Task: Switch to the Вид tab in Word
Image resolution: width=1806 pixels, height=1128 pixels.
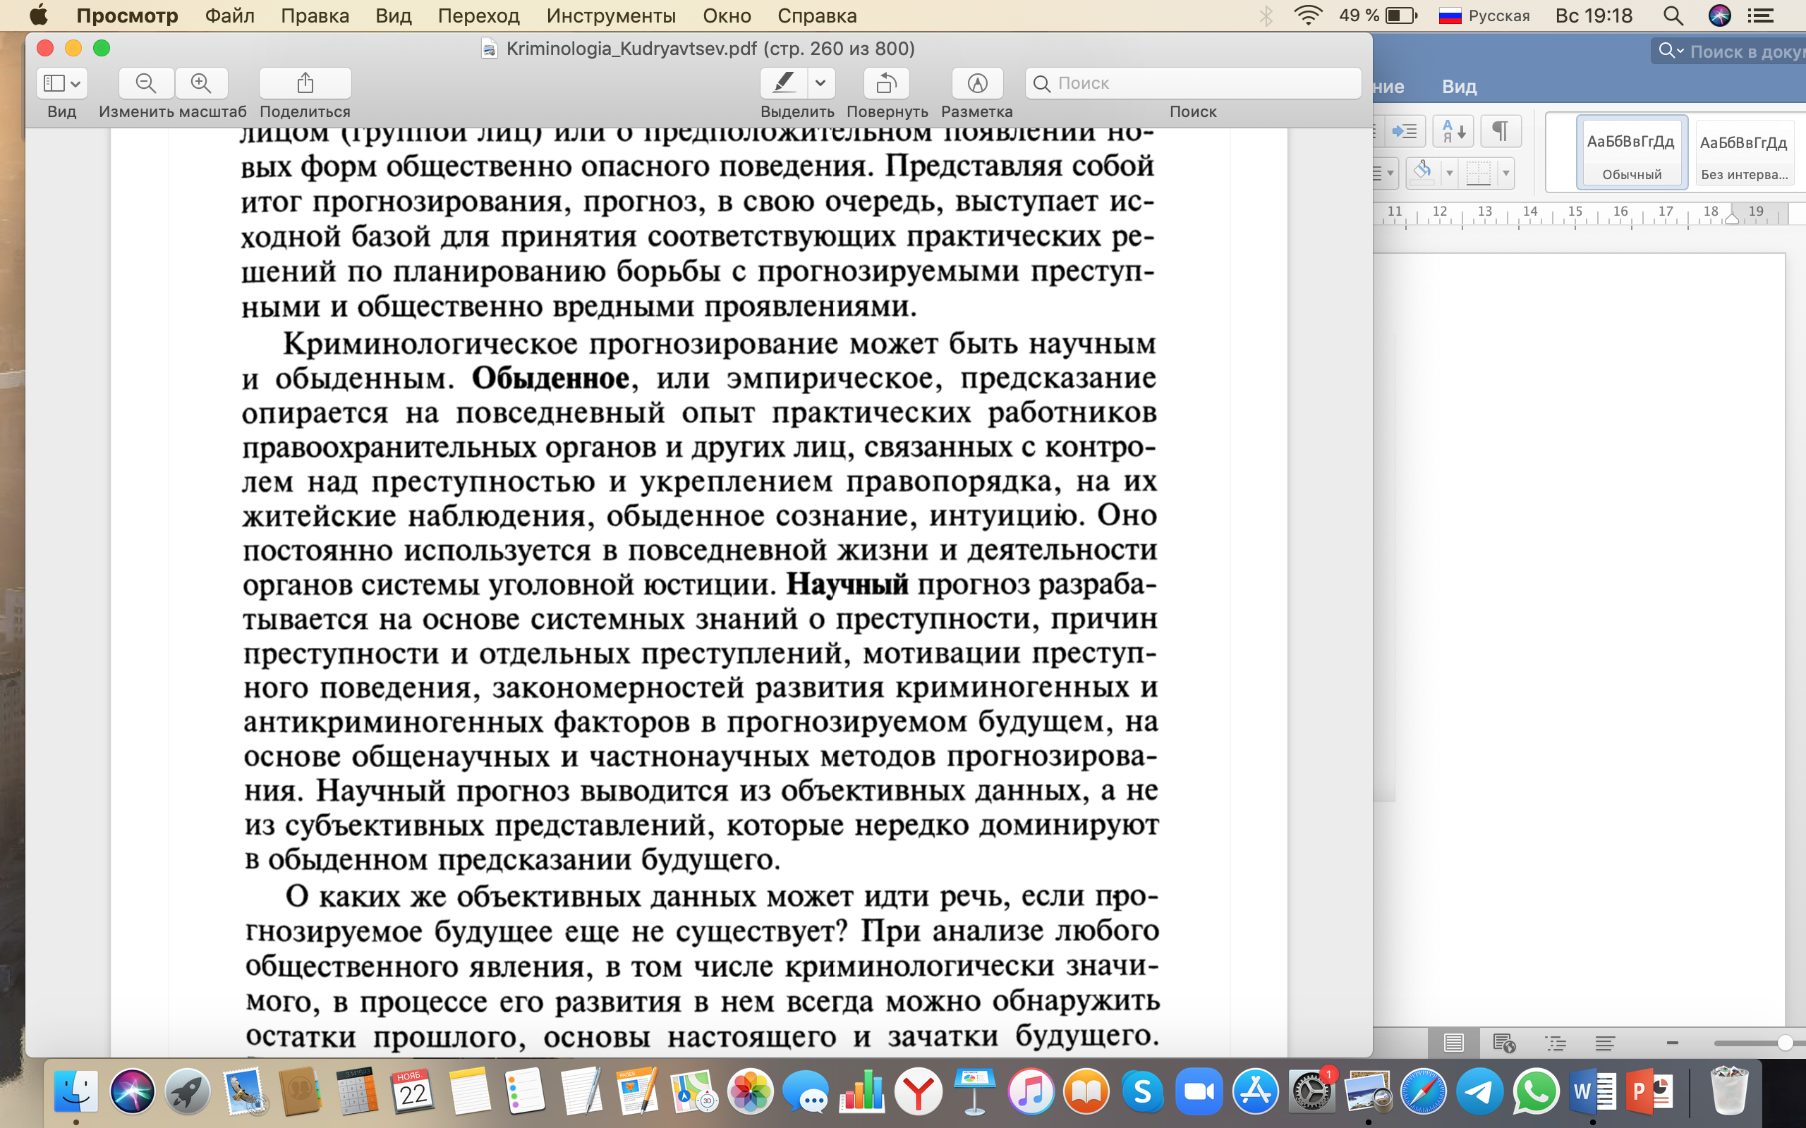Action: [1459, 87]
